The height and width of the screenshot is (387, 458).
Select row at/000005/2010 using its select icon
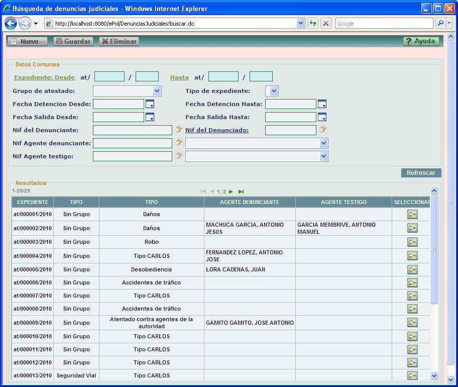(x=412, y=269)
